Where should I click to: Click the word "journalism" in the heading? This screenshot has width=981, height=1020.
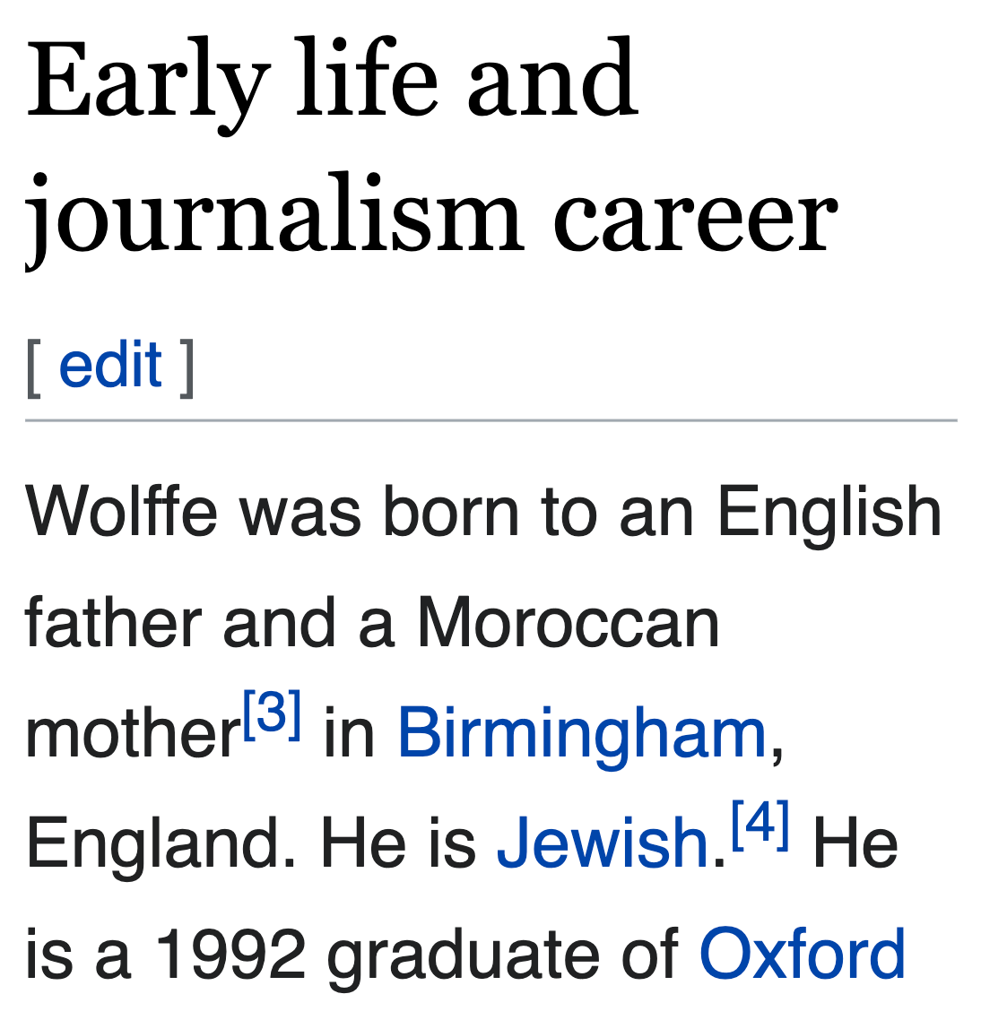[x=273, y=215]
